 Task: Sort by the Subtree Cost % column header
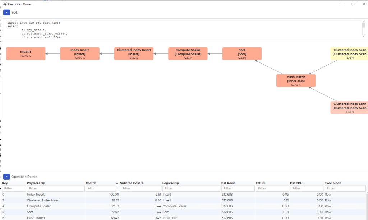click(x=132, y=183)
